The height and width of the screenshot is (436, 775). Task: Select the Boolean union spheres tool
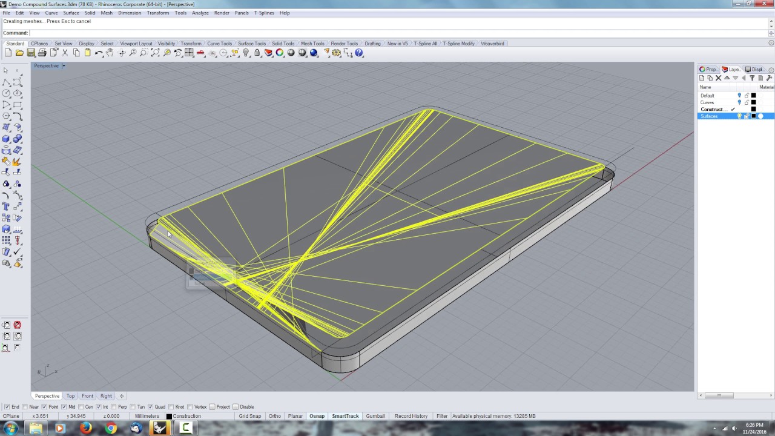[x=18, y=139]
